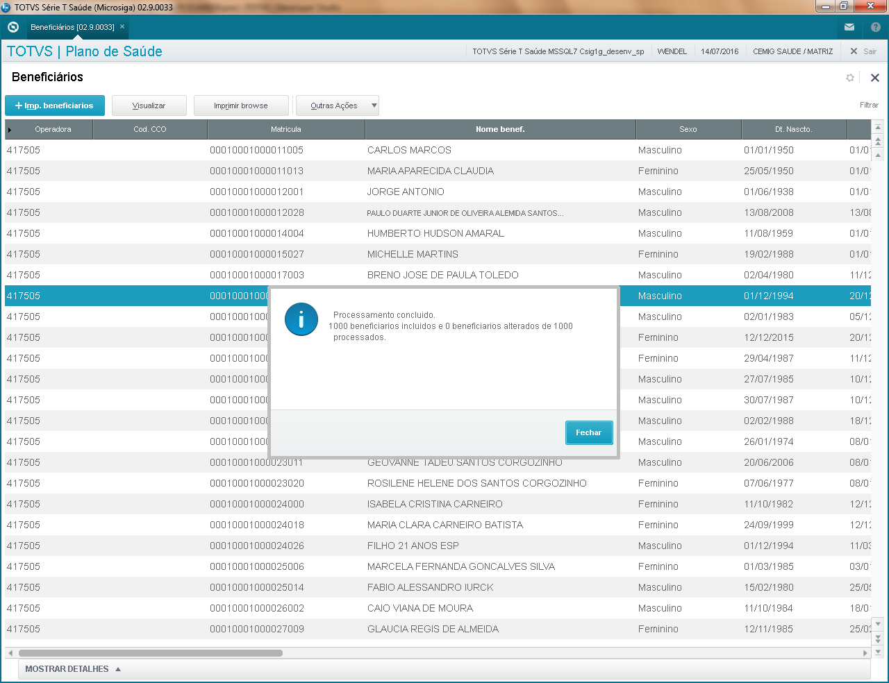889x683 pixels.
Task: Select the row CAIO VIANA DE MOURA
Action: [438, 608]
